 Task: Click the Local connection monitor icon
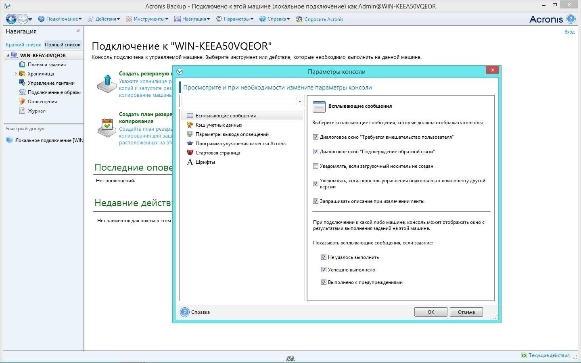coord(10,140)
